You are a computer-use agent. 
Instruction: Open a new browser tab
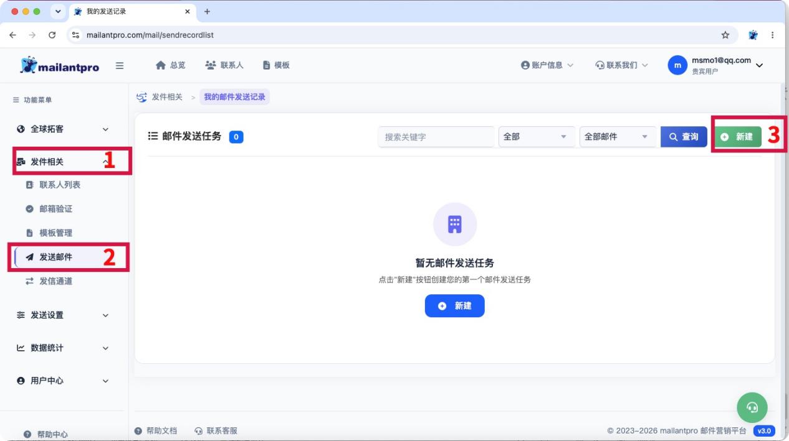207,11
